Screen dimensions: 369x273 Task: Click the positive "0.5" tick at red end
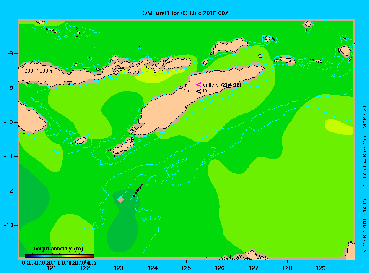pyautogui.click(x=93, y=262)
